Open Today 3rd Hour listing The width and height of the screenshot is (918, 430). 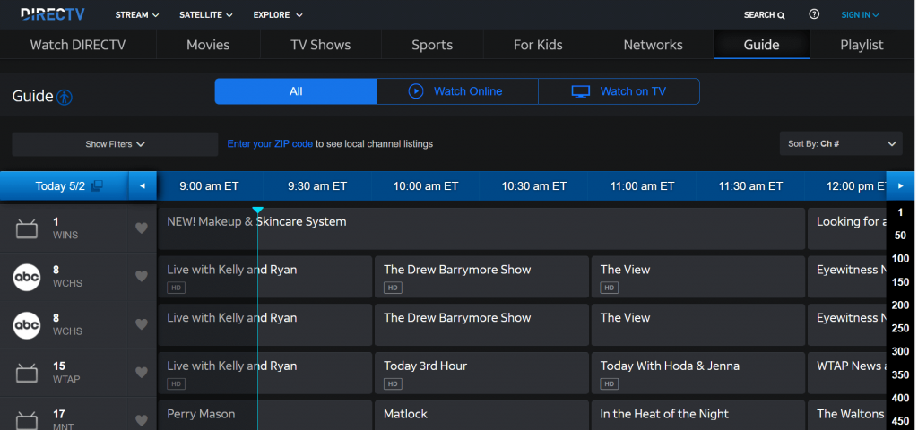(x=481, y=373)
